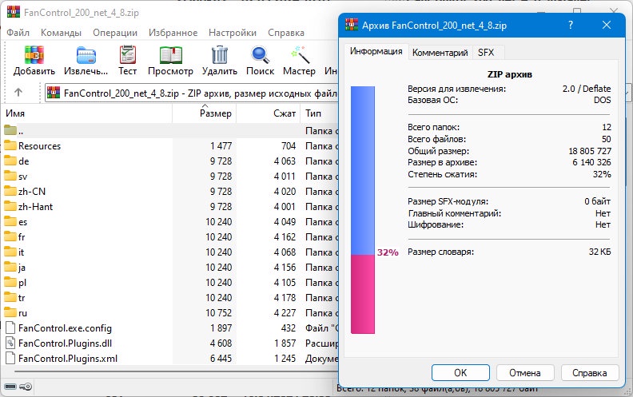Image resolution: width=633 pixels, height=397 pixels.
Task: Click the 2.0 / Deflate version value
Action: [x=587, y=89]
